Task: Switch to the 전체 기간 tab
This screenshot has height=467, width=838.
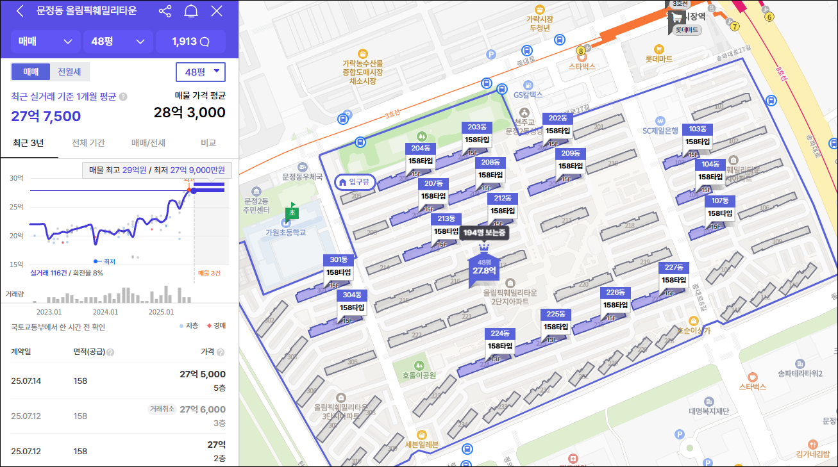Action: pyautogui.click(x=88, y=143)
